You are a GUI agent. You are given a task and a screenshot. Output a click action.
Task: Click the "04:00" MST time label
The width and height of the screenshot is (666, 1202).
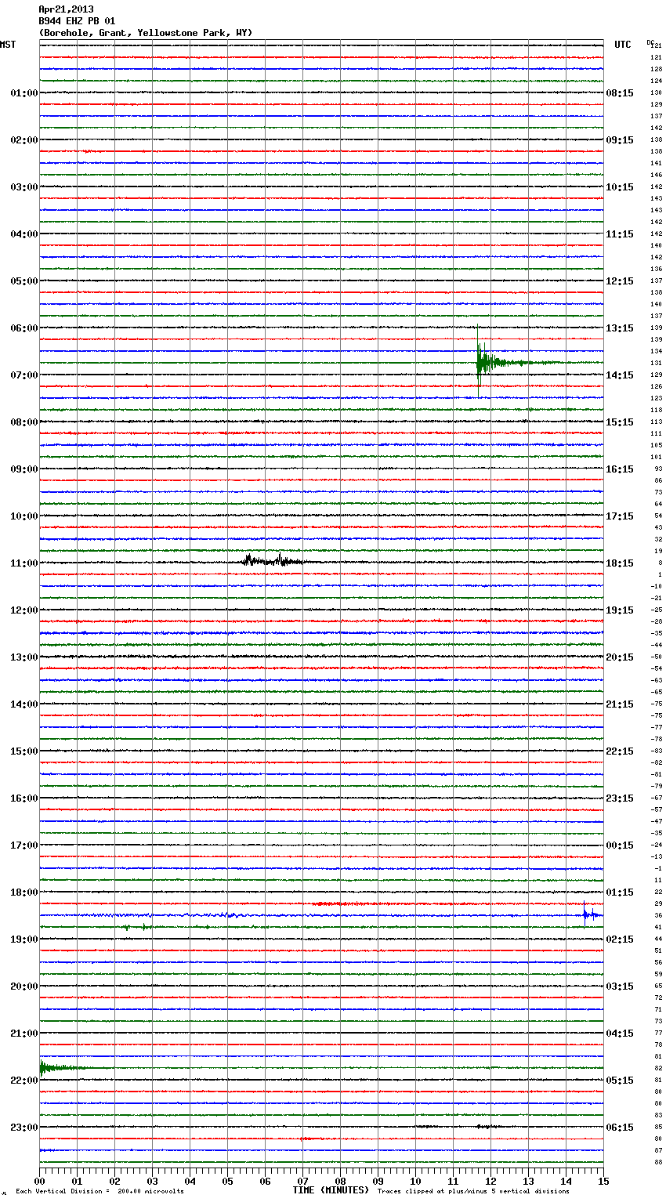tap(24, 234)
